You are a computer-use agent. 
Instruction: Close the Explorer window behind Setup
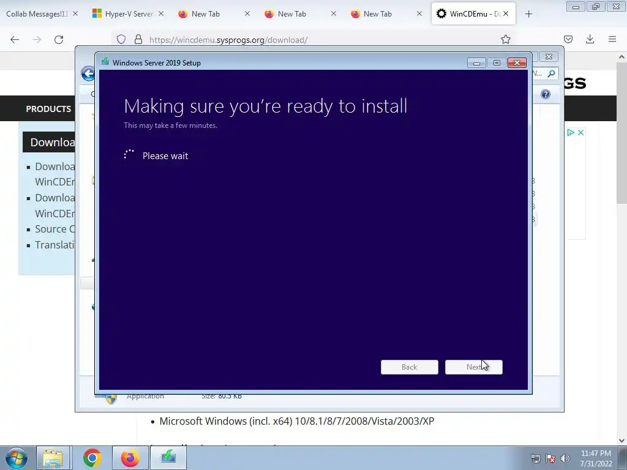click(x=549, y=57)
